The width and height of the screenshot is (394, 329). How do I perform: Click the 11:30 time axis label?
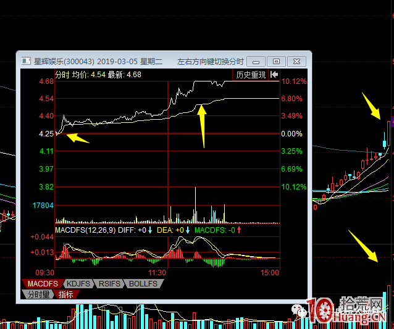pyautogui.click(x=157, y=272)
